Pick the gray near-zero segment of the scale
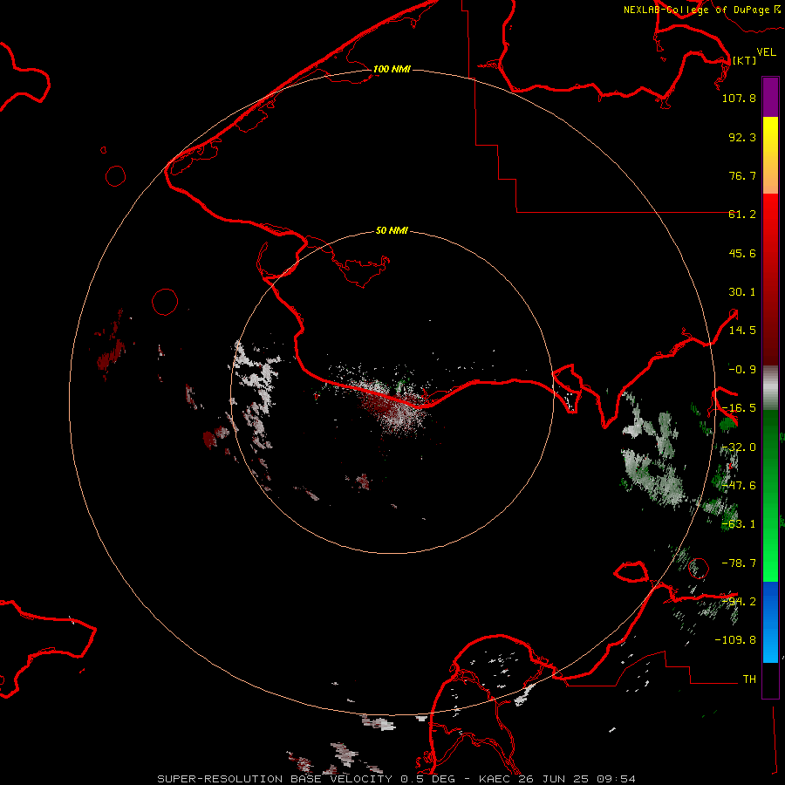This screenshot has height=785, width=785. pos(770,388)
